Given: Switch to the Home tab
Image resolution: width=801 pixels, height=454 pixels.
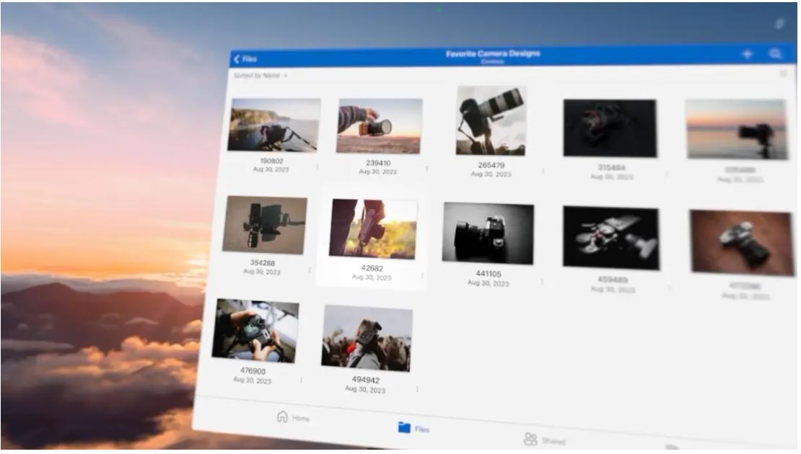Looking at the screenshot, I should point(293,417).
